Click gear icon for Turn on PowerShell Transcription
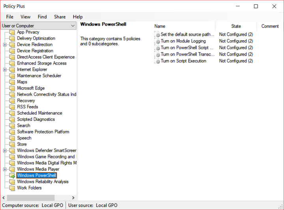Viewport: 284px width, 210px height. click(157, 54)
